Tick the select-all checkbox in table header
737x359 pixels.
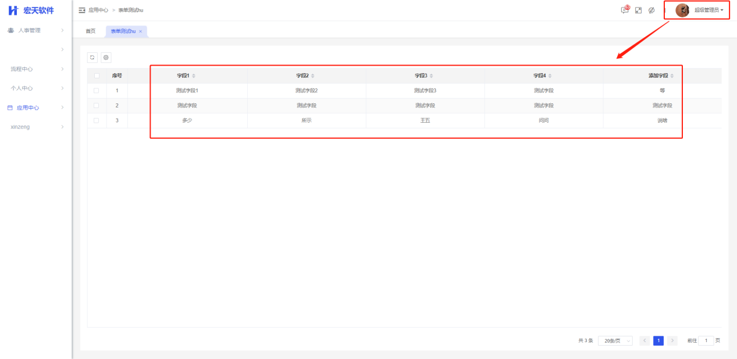click(x=97, y=76)
